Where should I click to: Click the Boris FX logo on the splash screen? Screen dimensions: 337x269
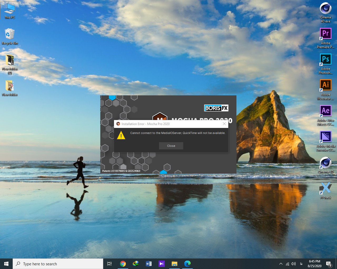point(216,108)
